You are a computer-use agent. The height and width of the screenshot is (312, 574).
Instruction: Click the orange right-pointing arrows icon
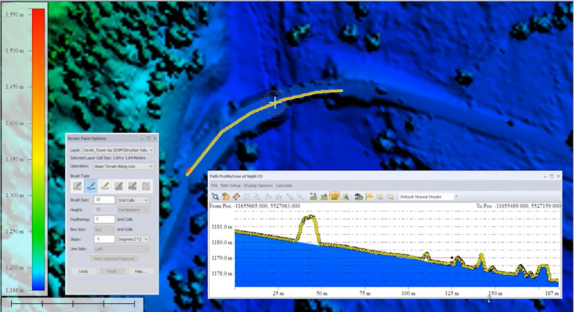pos(390,197)
